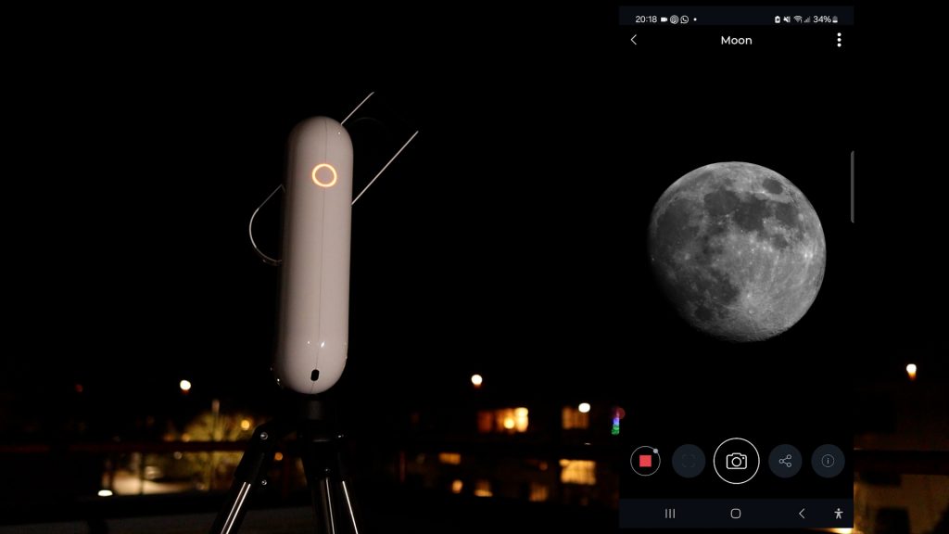Tap the Android navigation back arrow
The image size is (949, 534).
[802, 514]
